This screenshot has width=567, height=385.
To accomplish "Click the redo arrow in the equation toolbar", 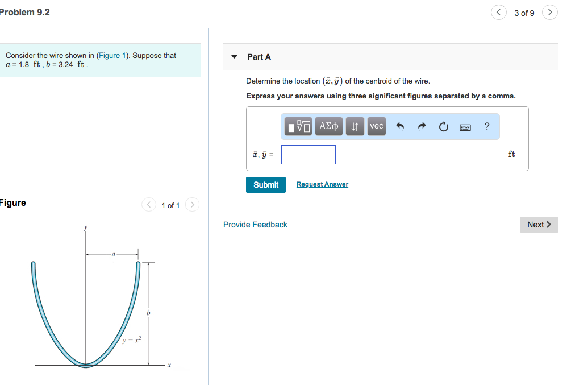I will pyautogui.click(x=420, y=126).
